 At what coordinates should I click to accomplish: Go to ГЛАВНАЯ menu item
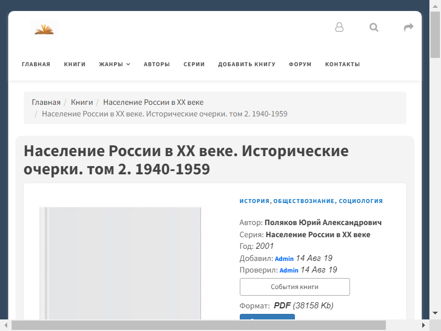point(36,64)
